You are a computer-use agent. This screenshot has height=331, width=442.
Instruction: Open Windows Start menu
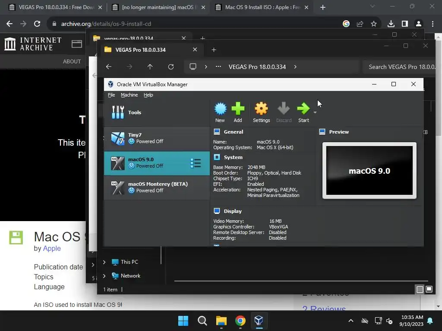(x=183, y=321)
